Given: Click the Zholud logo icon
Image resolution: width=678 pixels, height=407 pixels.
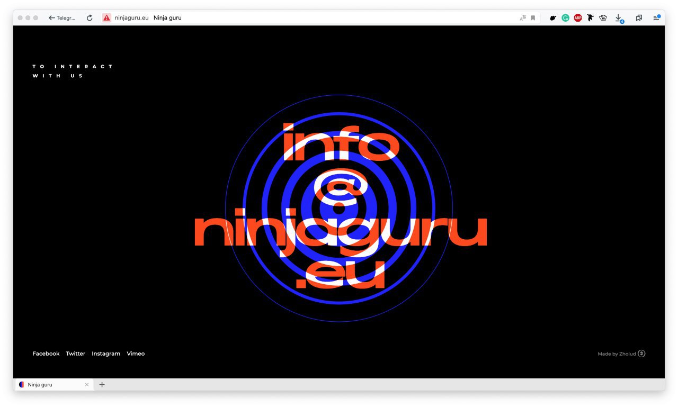Looking at the screenshot, I should (x=641, y=354).
